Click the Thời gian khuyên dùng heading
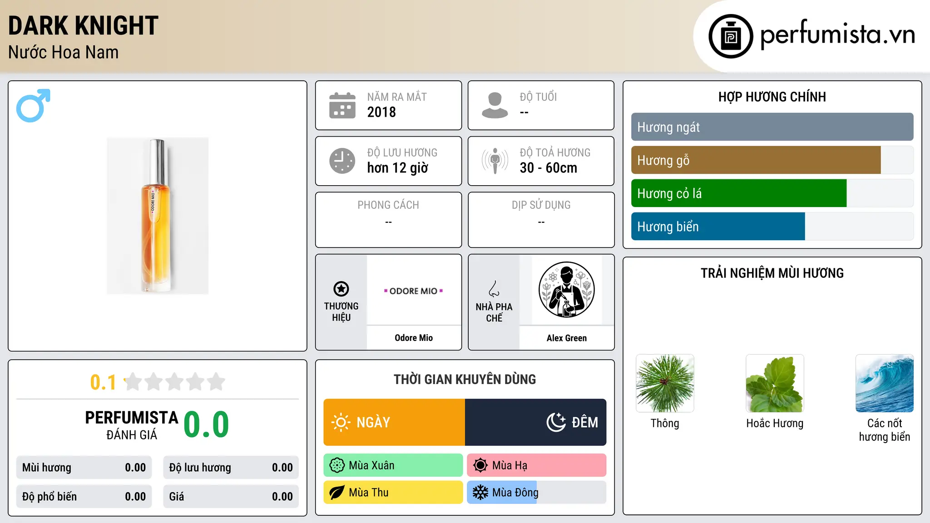 [465, 379]
